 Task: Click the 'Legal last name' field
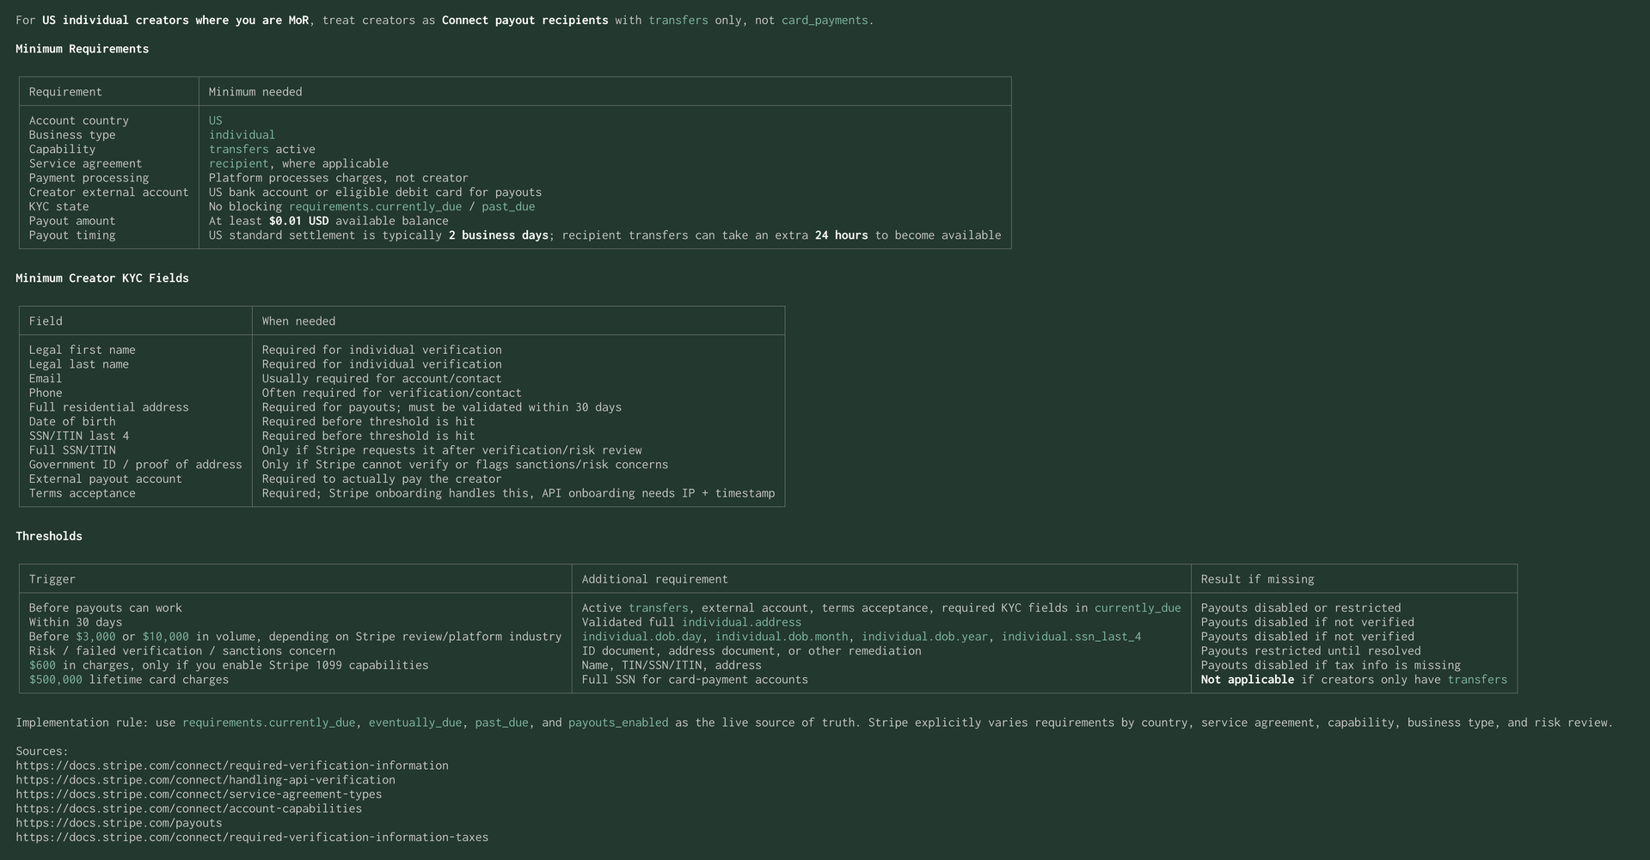[x=79, y=364]
